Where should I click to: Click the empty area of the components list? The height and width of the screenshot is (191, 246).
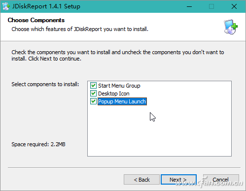pos(159,131)
